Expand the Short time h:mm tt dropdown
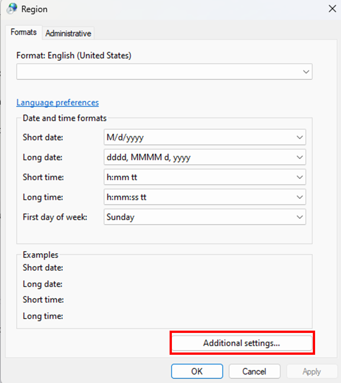Screen dimensions: 341x383 tap(205, 177)
